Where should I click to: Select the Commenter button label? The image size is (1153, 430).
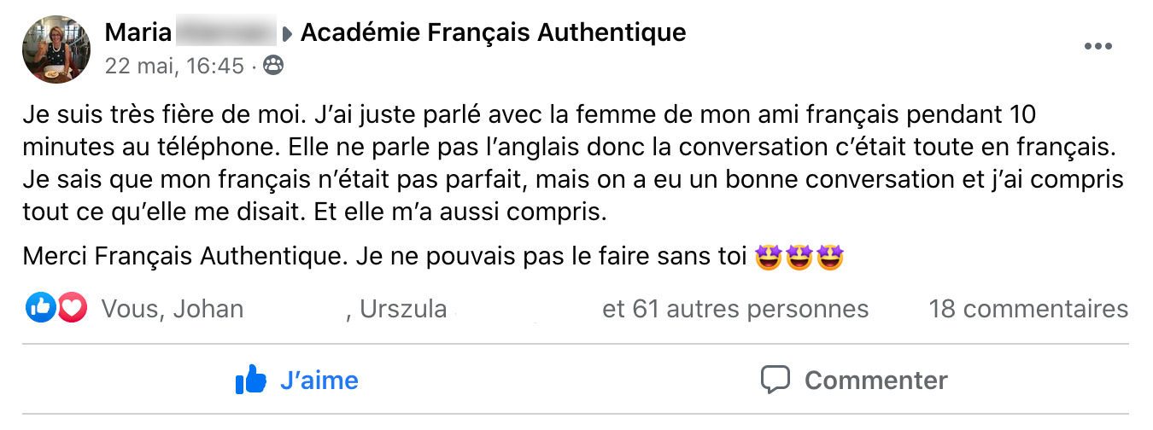[876, 380]
